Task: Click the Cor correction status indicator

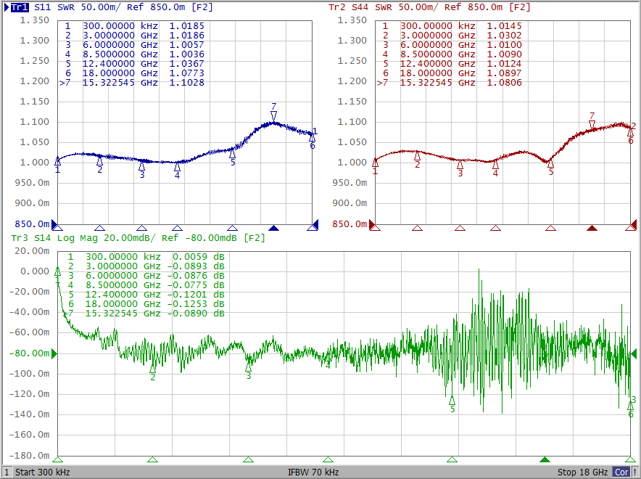Action: pos(621,472)
